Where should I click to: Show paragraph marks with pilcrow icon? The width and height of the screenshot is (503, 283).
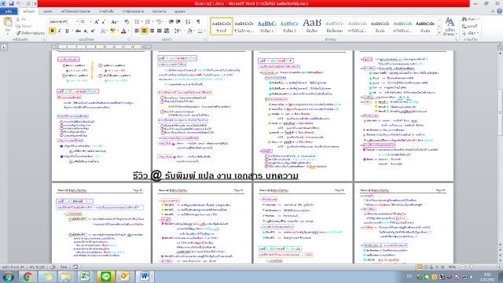198,21
